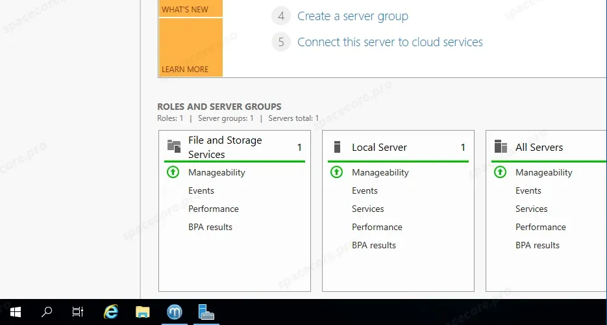Image resolution: width=607 pixels, height=325 pixels.
Task: Open Manageability in File and Storage Services
Action: point(216,172)
